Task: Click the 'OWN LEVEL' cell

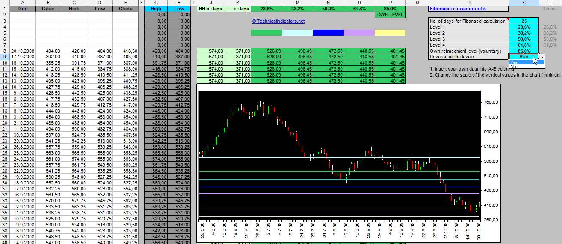Action: click(390, 15)
